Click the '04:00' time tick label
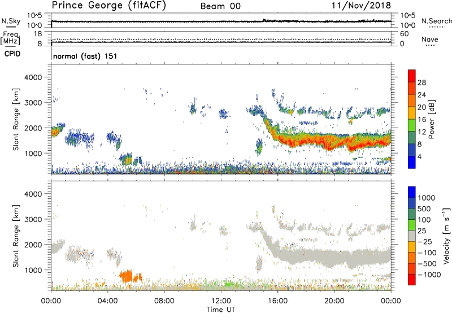Viewport: 452px width, 313px height. (108, 301)
